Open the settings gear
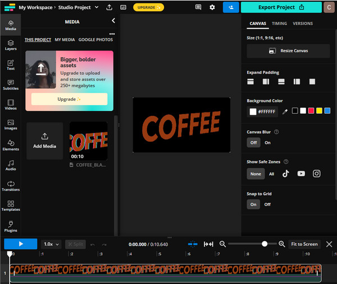337x284 pixels. (212, 7)
